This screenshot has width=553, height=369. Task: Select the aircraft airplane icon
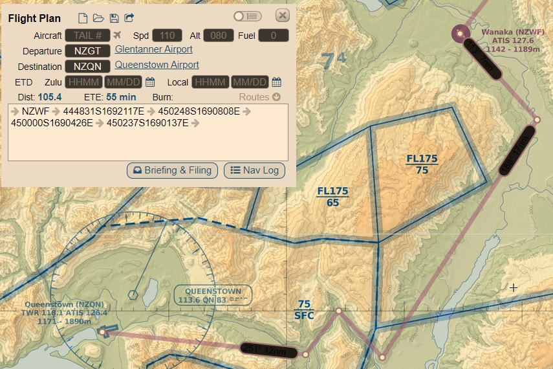117,36
